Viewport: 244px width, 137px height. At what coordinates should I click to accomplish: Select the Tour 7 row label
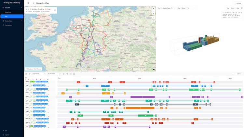(27, 107)
